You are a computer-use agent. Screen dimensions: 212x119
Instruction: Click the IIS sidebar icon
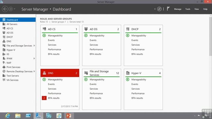[x=4, y=54]
